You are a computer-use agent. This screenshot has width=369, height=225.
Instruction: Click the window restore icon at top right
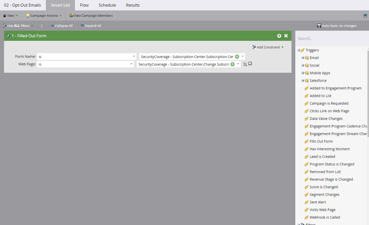point(365,16)
